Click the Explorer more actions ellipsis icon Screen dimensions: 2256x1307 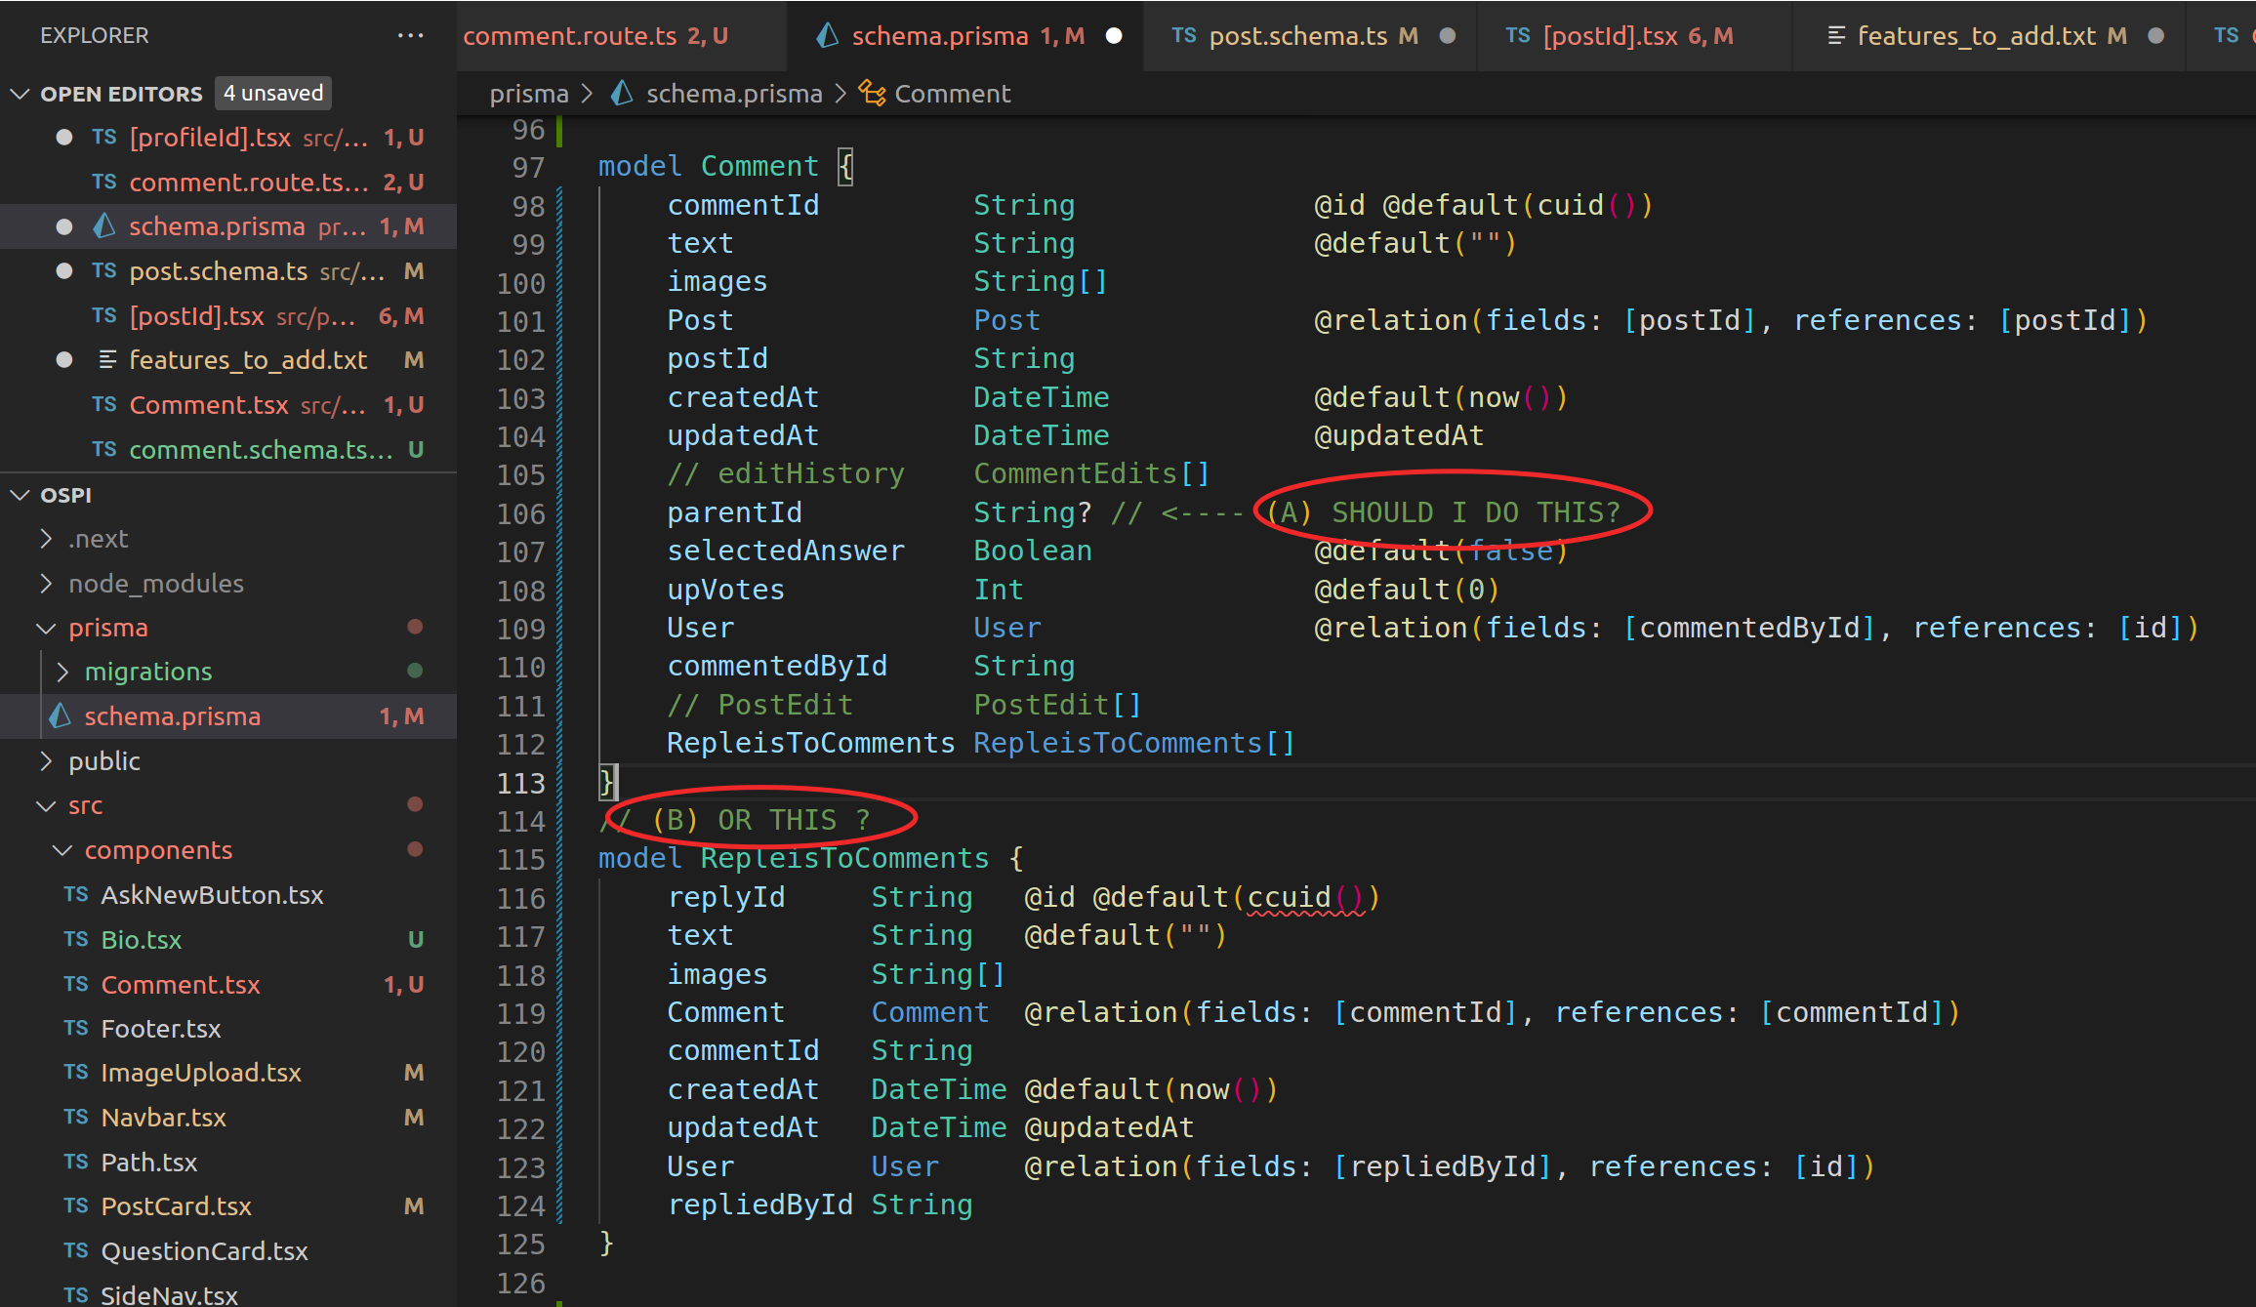[410, 36]
